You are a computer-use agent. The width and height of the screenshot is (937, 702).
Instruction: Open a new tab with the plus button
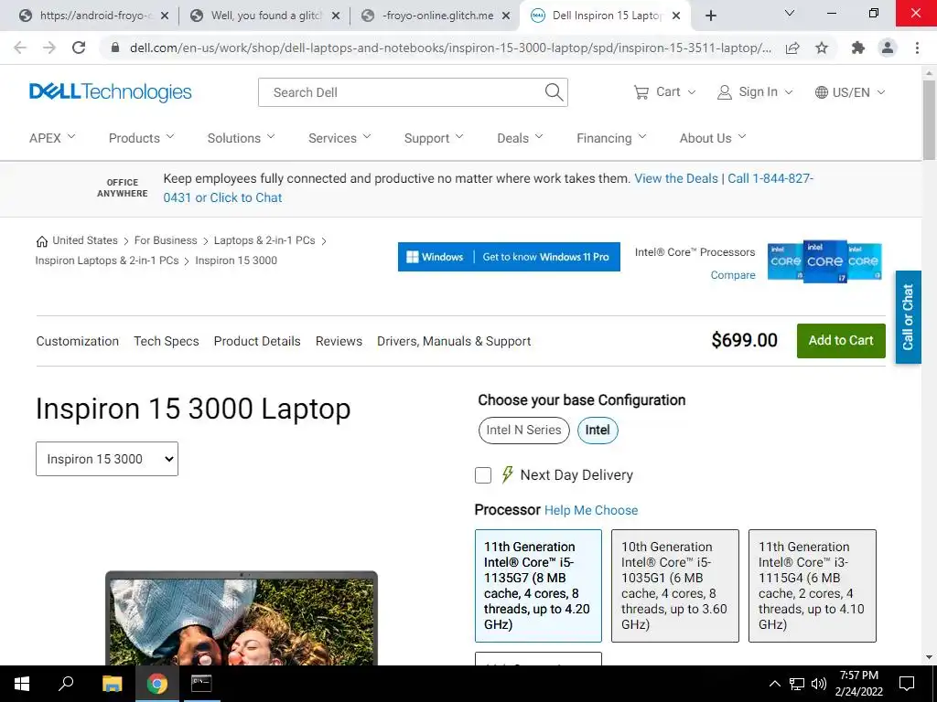[x=710, y=16]
